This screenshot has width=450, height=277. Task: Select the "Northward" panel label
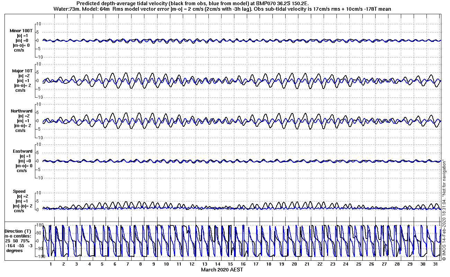(22, 111)
